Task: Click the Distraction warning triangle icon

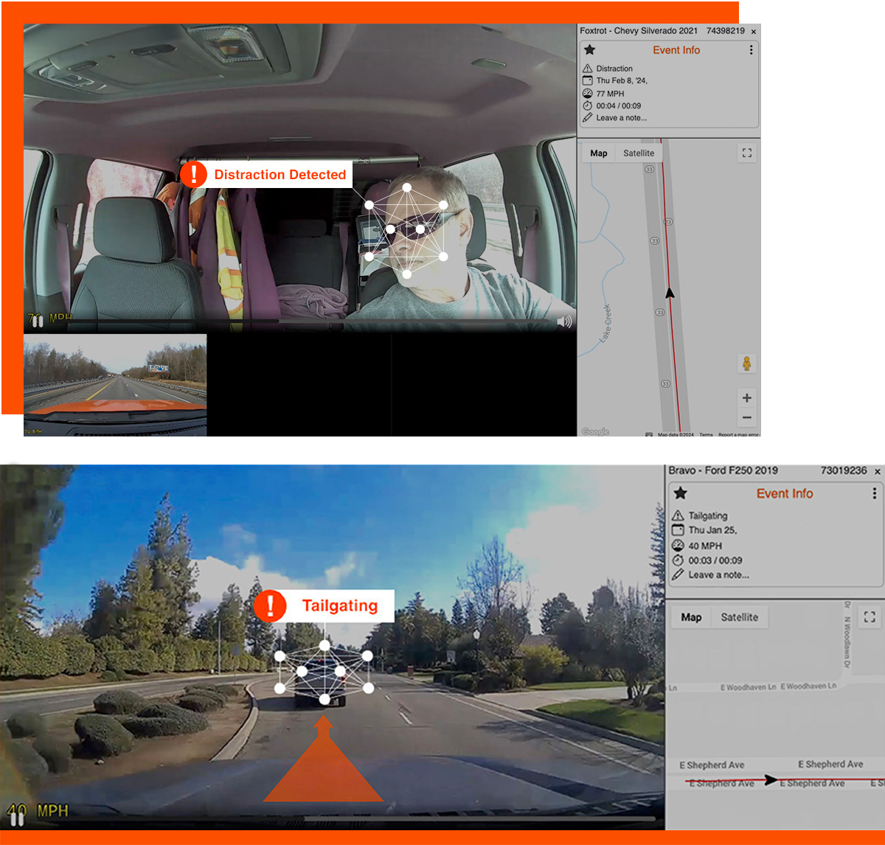Action: click(589, 68)
